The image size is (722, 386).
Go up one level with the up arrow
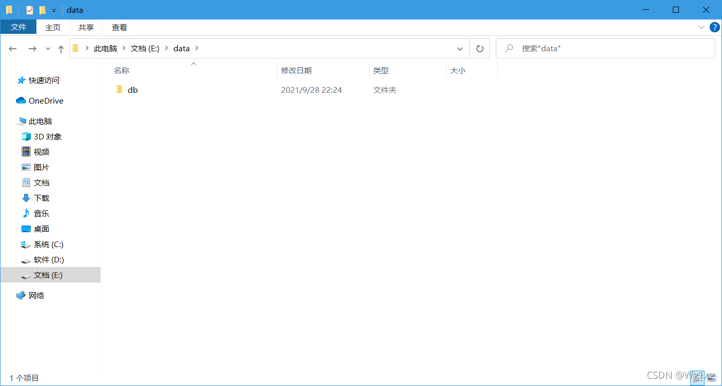[61, 49]
